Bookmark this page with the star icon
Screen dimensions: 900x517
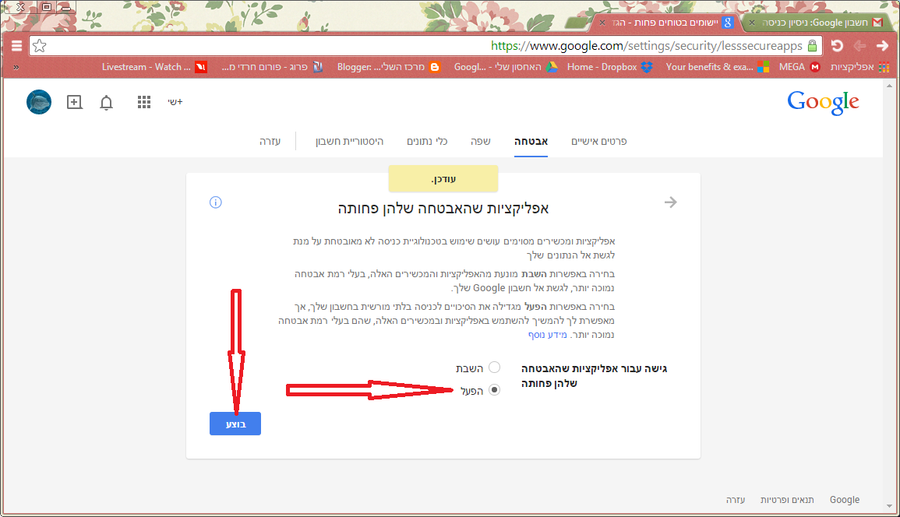tap(39, 46)
